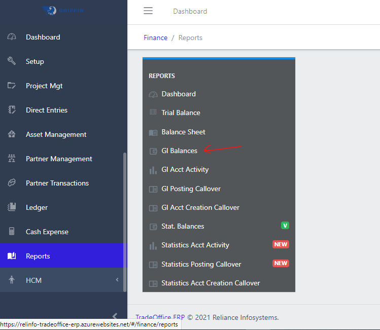Click the TradeOffice ERP footer link

(160, 317)
